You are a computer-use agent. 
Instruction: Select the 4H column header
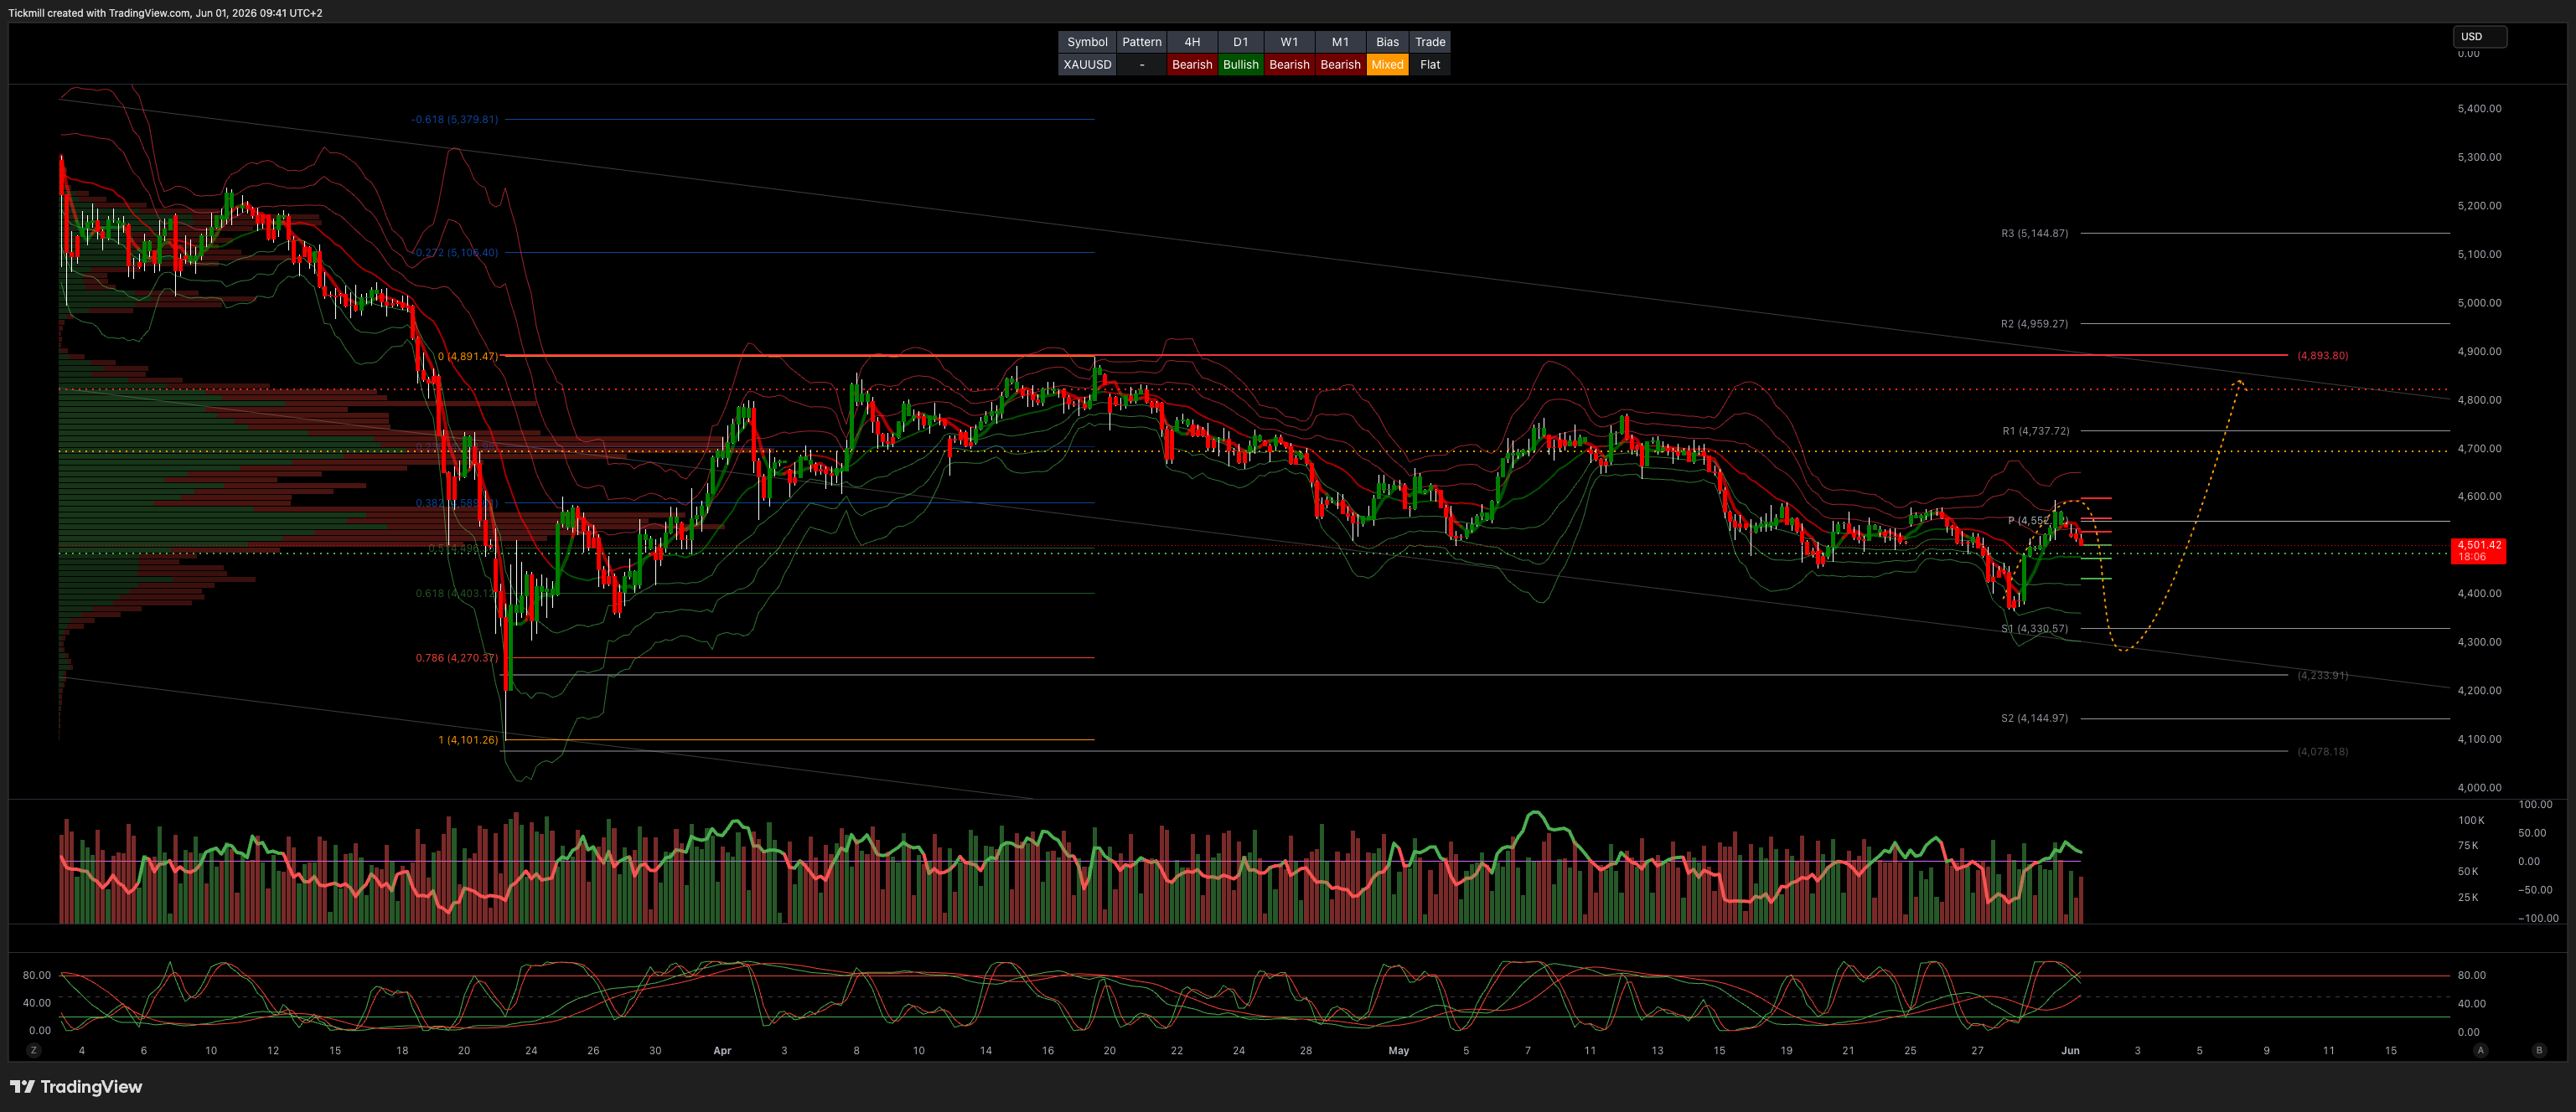pos(1192,42)
